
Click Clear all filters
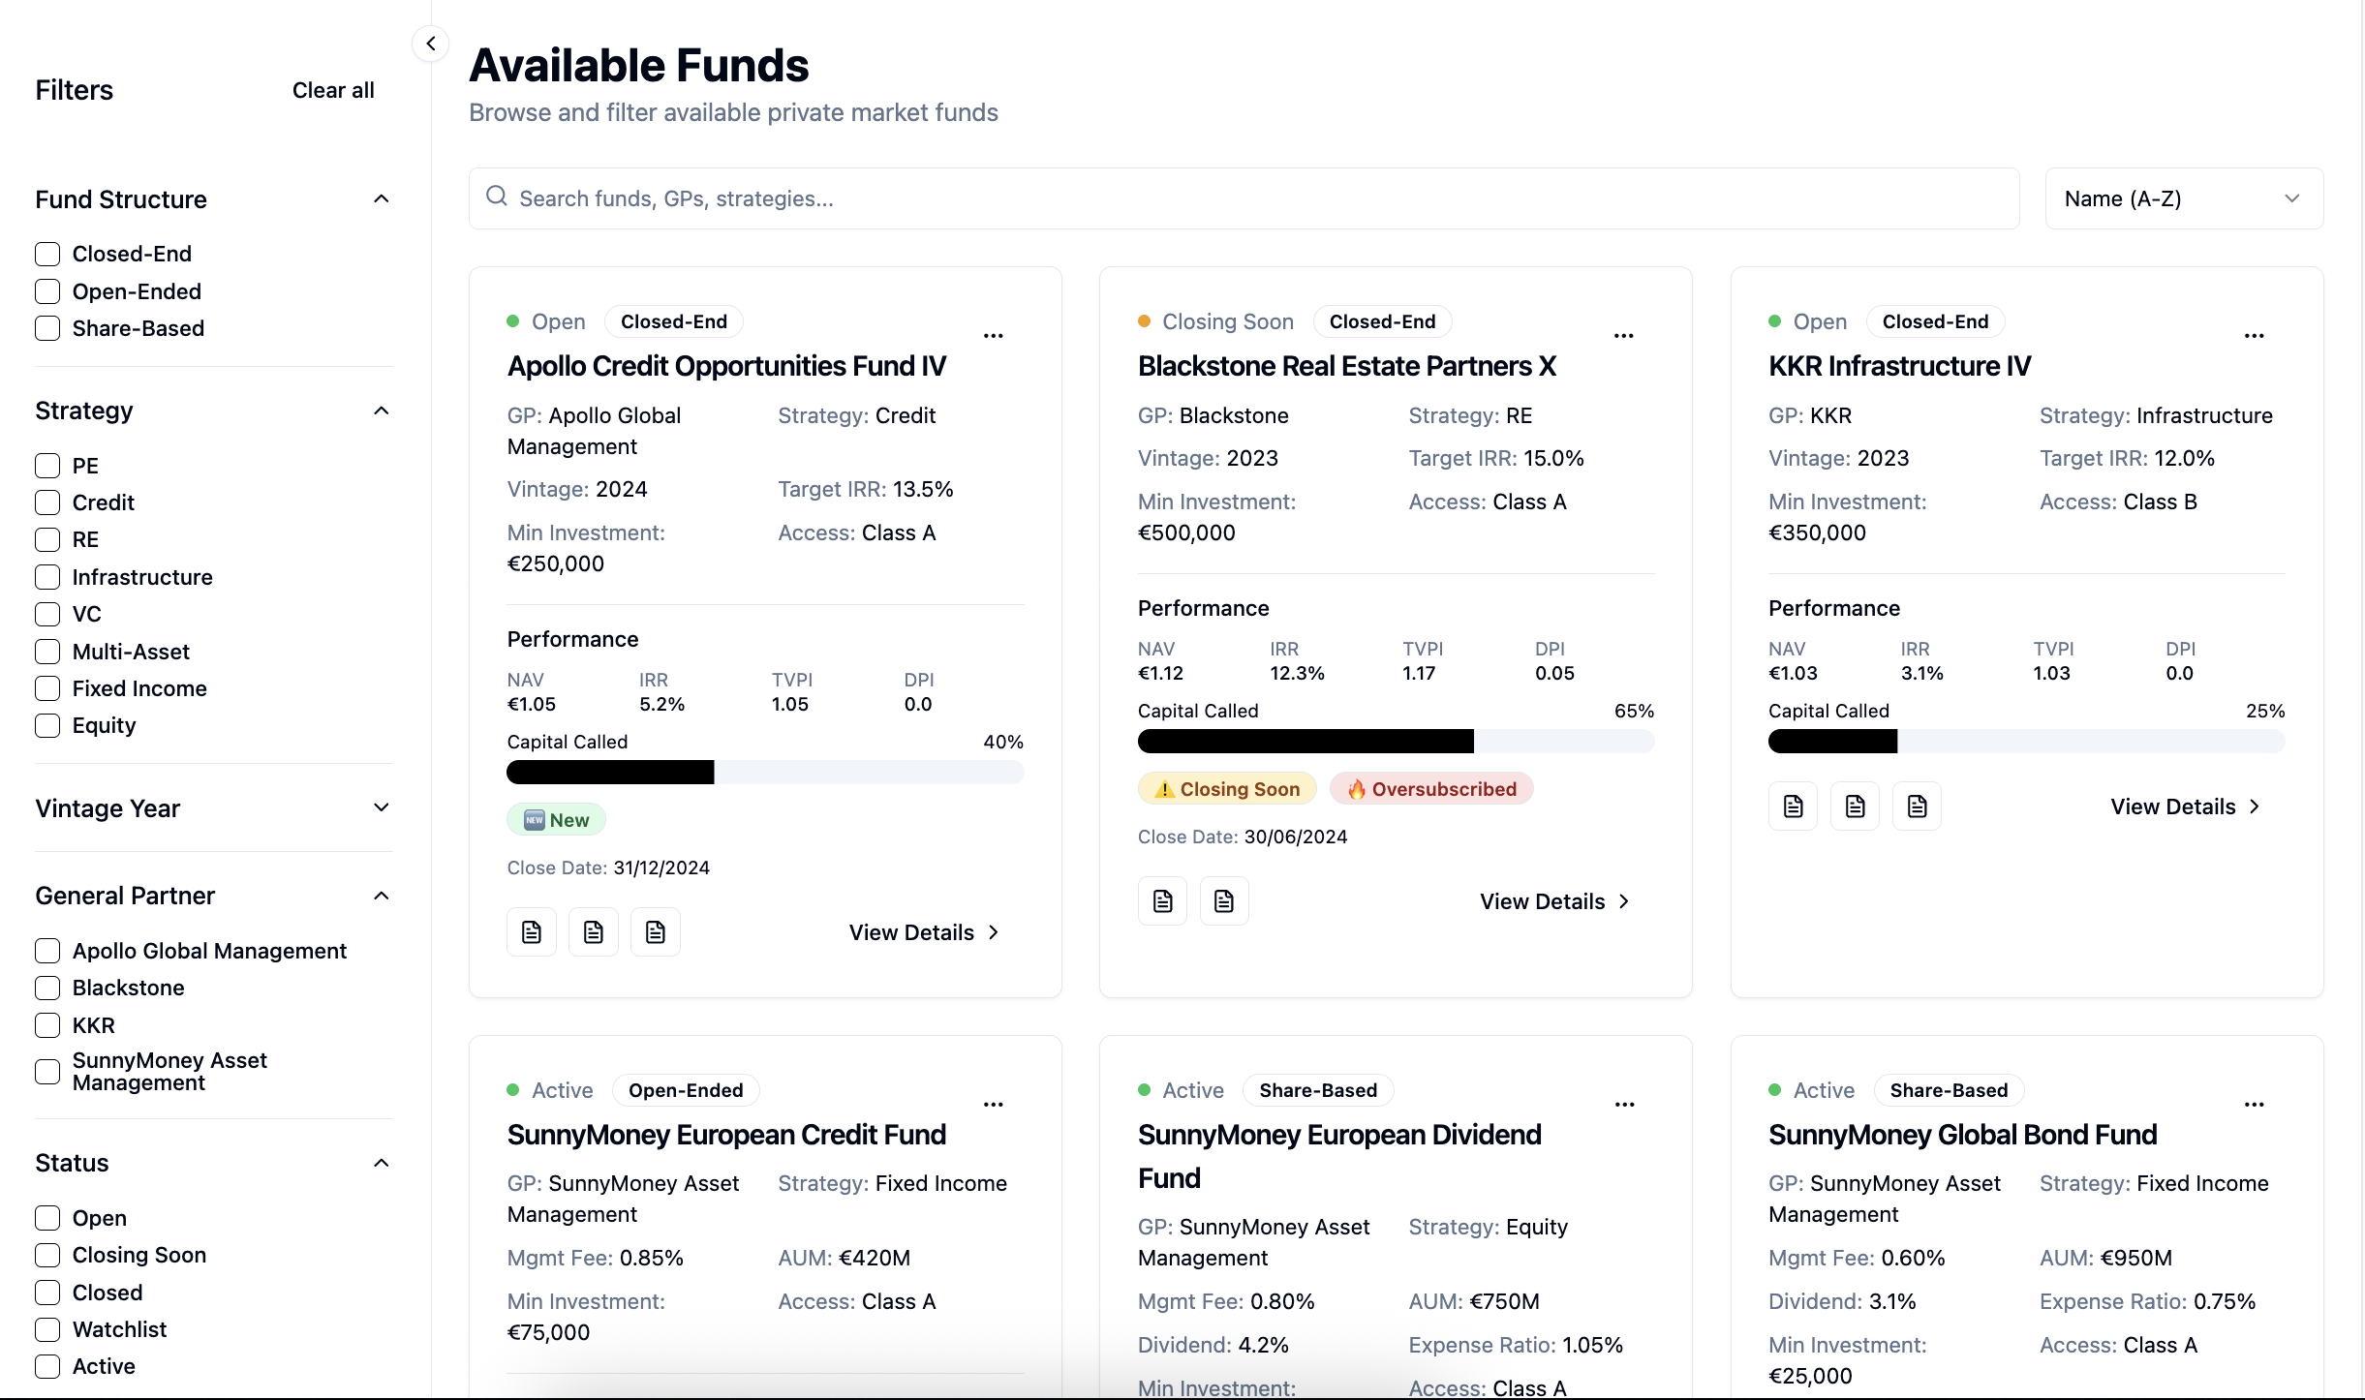click(x=333, y=90)
